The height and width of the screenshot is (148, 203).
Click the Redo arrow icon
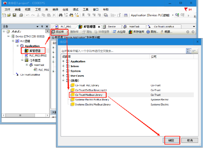(33, 15)
